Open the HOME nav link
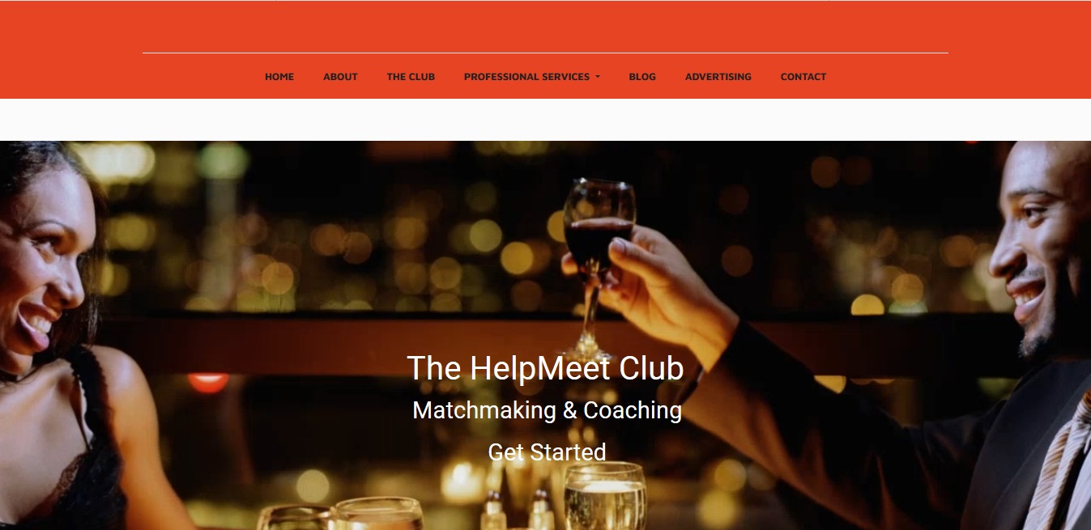1091x530 pixels. [279, 77]
